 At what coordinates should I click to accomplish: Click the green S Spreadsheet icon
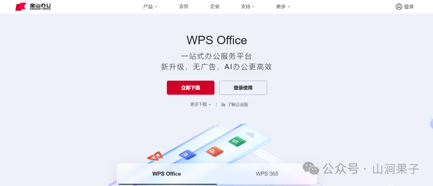237,141
